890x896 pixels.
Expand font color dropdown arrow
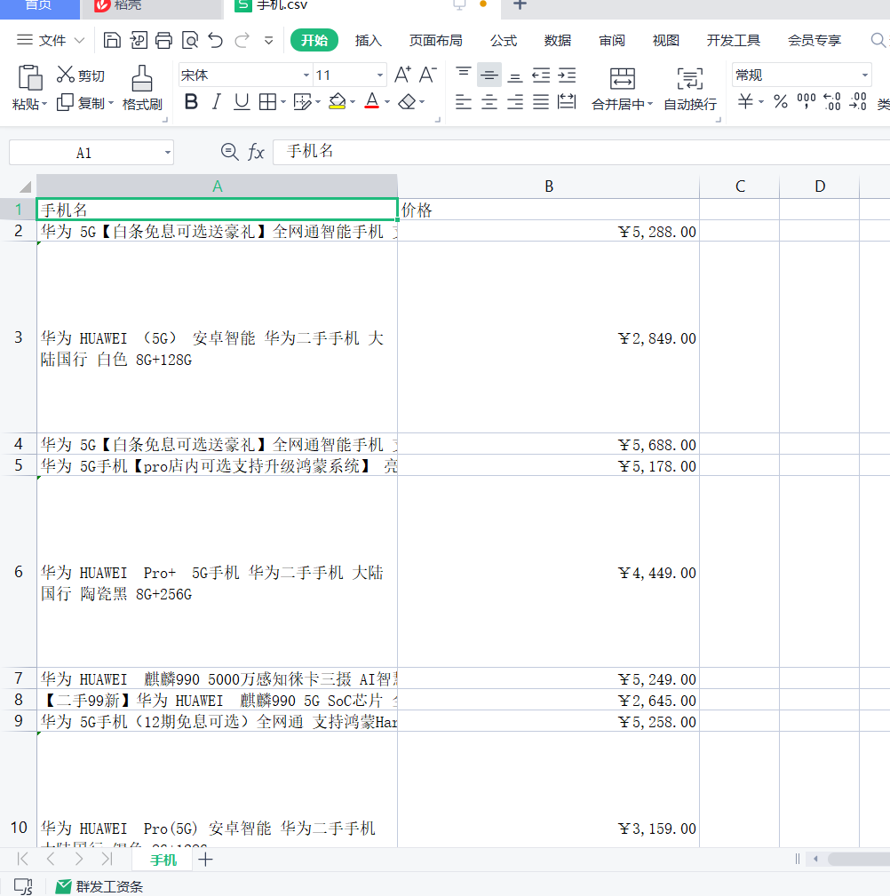click(387, 102)
